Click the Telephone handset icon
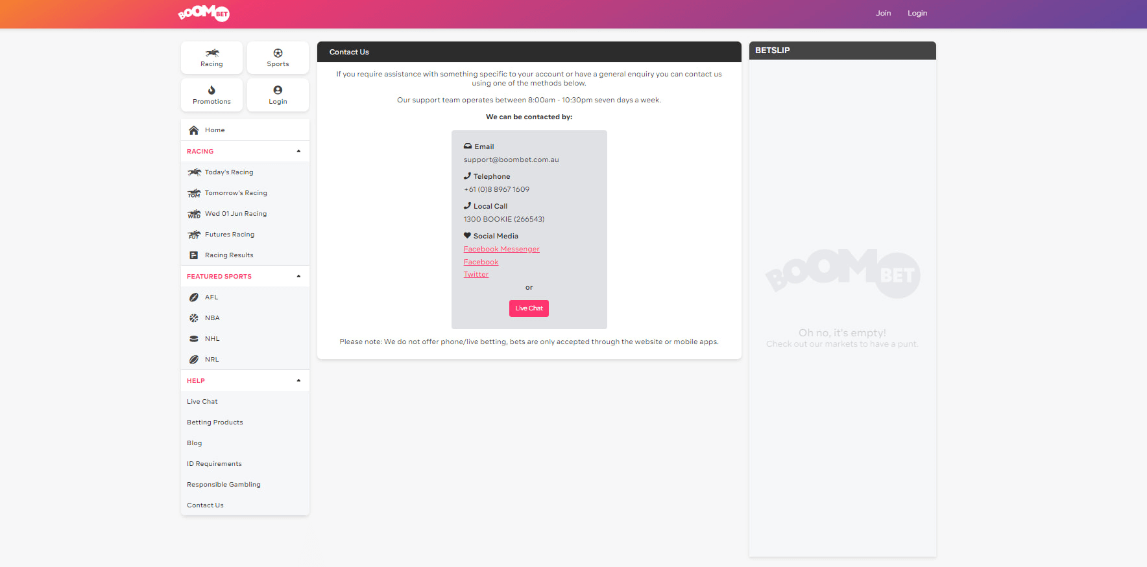 (467, 176)
